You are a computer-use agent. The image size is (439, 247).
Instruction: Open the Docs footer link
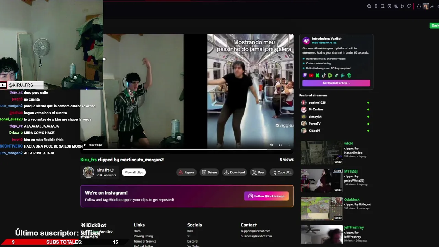coord(137,231)
